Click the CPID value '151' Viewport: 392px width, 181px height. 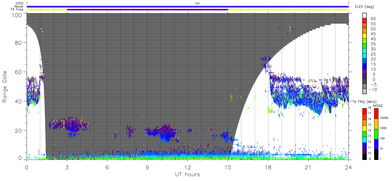coord(197,4)
